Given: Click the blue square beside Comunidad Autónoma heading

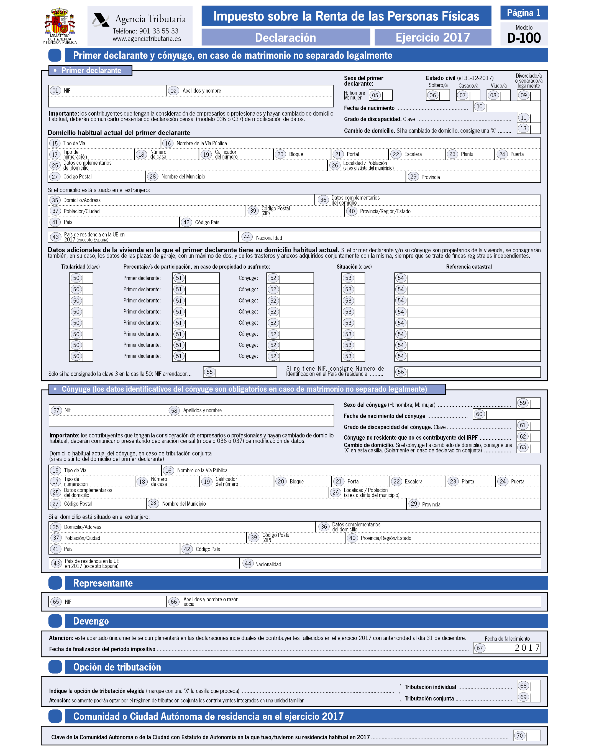Looking at the screenshot, I should coord(55,716).
